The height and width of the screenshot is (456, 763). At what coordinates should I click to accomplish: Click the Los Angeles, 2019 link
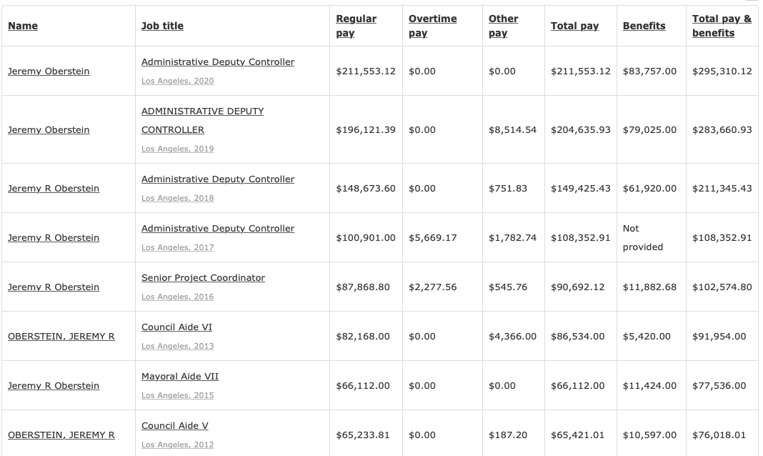coord(177,149)
